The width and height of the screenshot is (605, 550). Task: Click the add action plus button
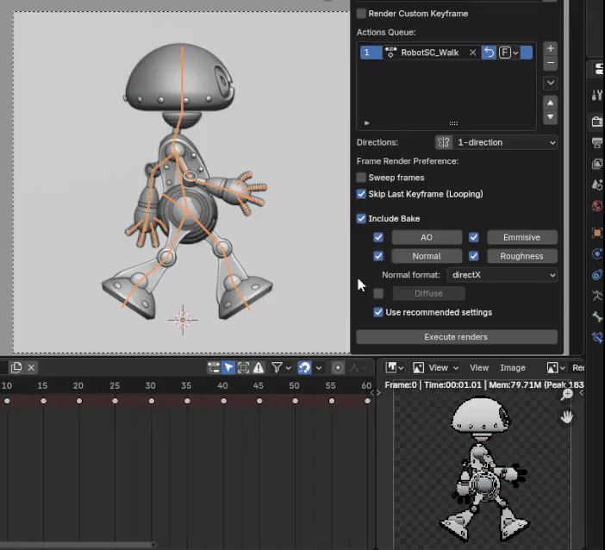[x=551, y=48]
